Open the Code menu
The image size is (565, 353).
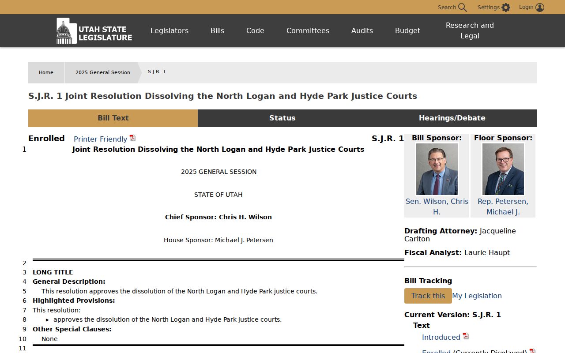point(255,31)
